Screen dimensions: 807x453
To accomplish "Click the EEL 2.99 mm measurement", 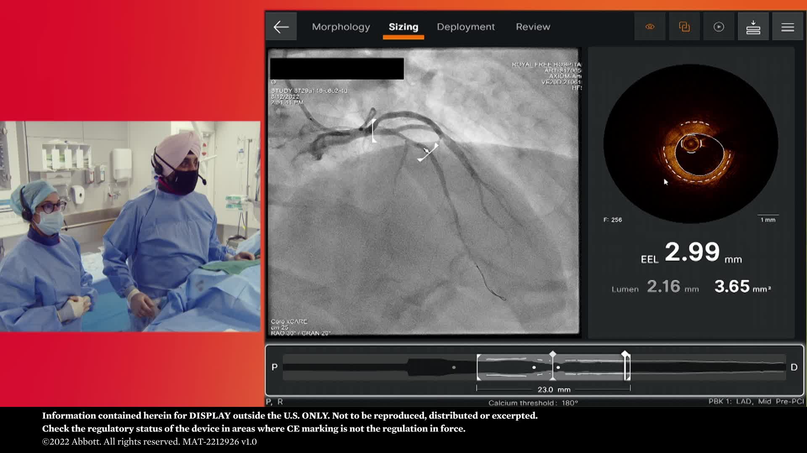I will click(691, 253).
